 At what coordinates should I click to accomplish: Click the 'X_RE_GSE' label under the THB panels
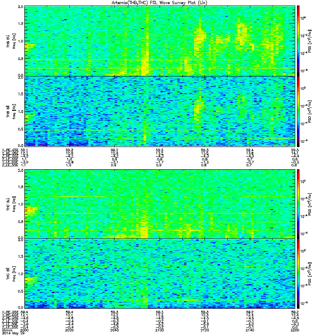point(10,150)
